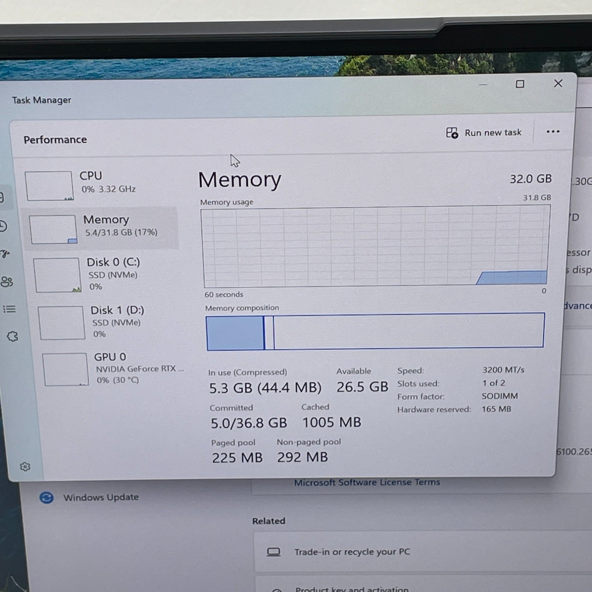592x592 pixels.
Task: Click the Memory composition bar
Action: [x=375, y=331]
